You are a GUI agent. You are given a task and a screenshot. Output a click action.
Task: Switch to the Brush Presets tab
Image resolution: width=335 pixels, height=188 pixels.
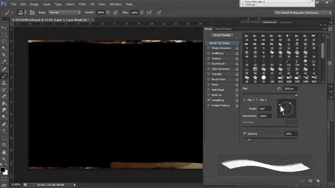[224, 29]
